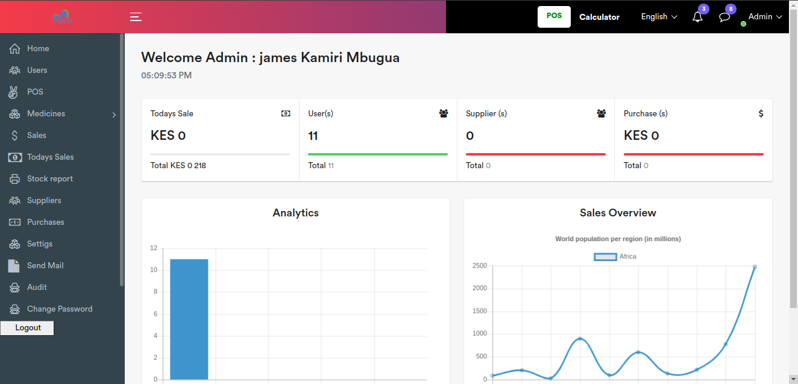Open the Calculator link in header
Viewport: 798px width, 384px height.
coord(599,17)
